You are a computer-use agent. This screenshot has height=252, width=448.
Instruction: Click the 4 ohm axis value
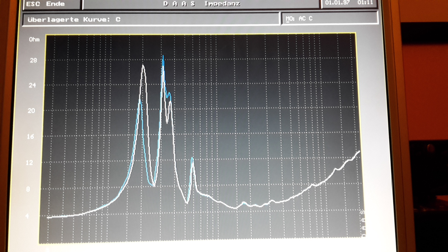click(x=27, y=216)
